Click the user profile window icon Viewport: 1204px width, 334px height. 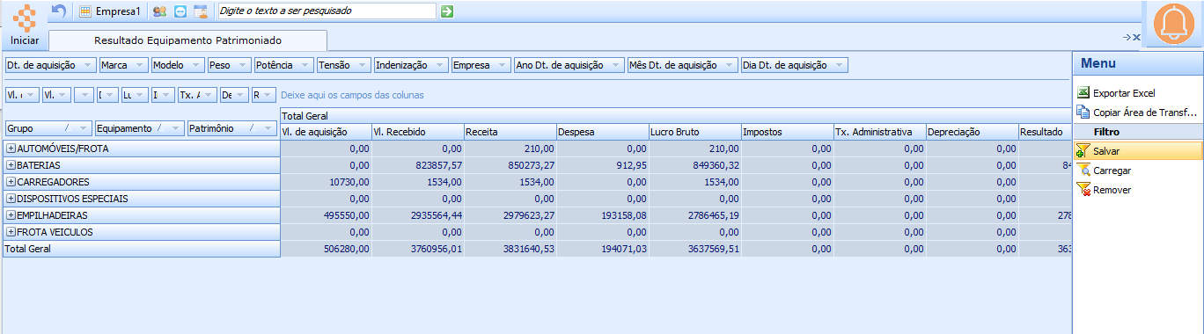[x=202, y=11]
